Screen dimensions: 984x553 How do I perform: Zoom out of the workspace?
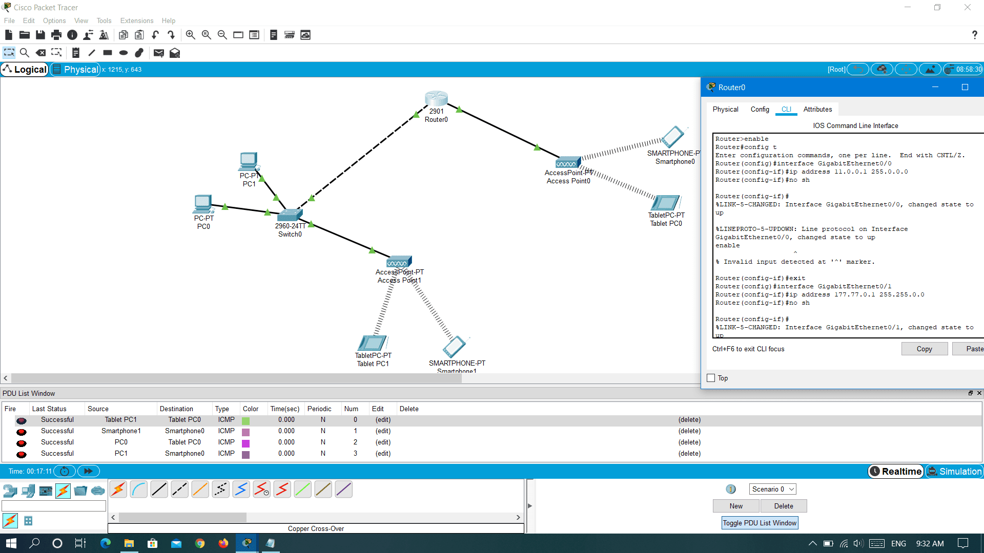(x=222, y=35)
